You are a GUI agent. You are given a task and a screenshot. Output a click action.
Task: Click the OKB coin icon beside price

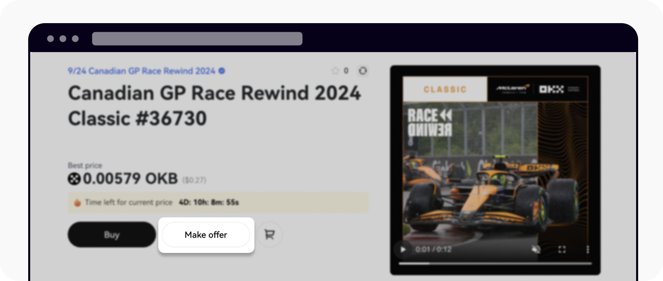(x=74, y=179)
